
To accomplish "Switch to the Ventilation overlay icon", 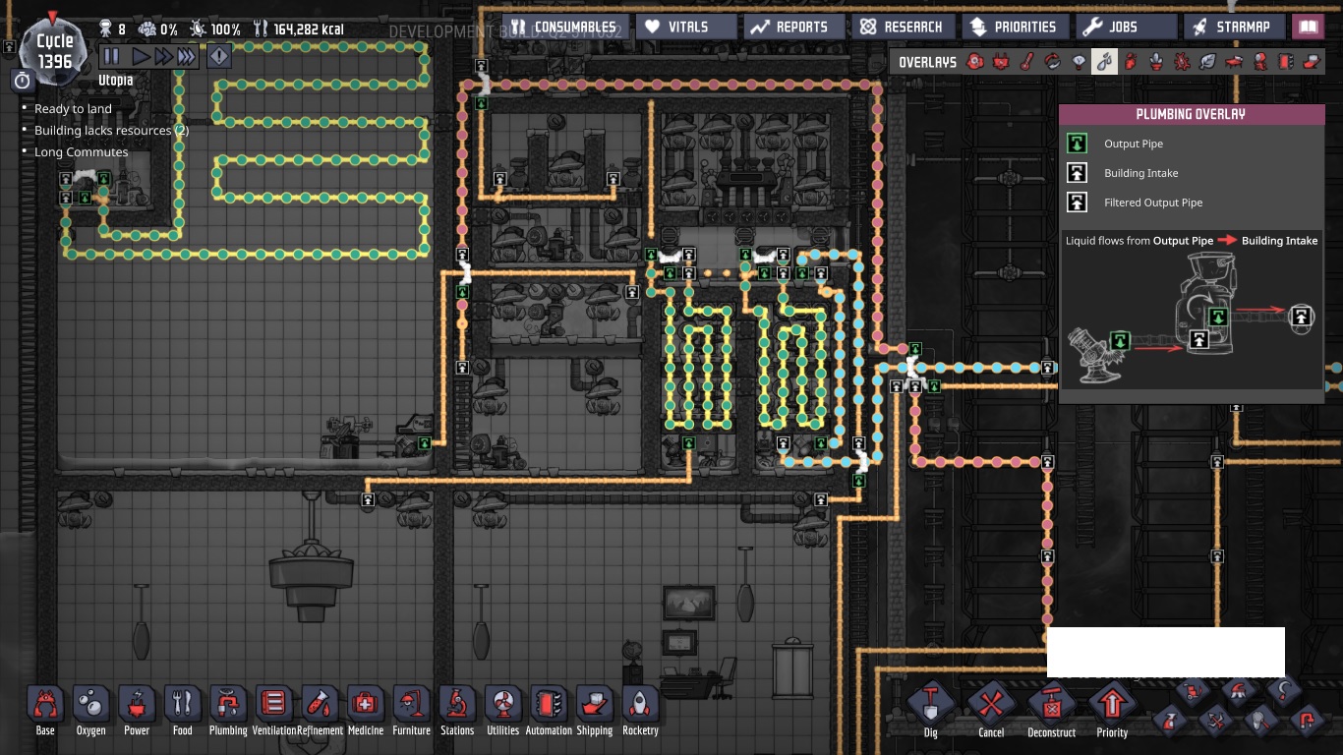I will (1131, 62).
